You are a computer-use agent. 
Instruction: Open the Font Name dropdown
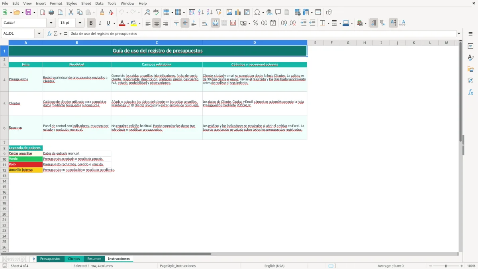coord(51,23)
